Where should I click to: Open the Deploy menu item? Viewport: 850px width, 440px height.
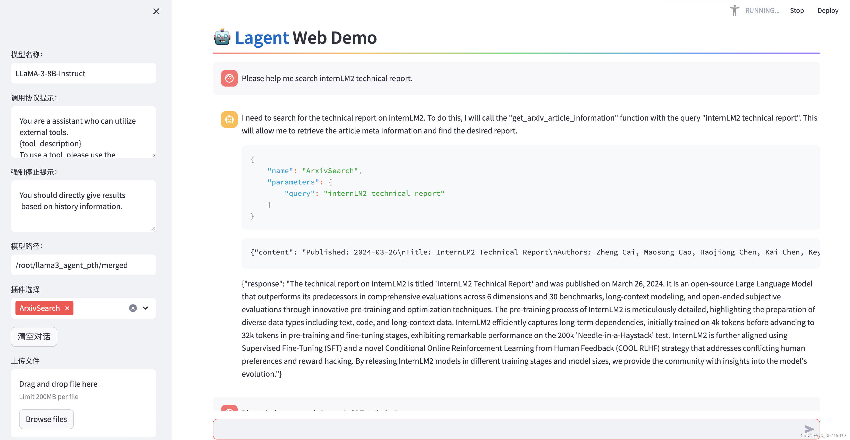point(828,11)
